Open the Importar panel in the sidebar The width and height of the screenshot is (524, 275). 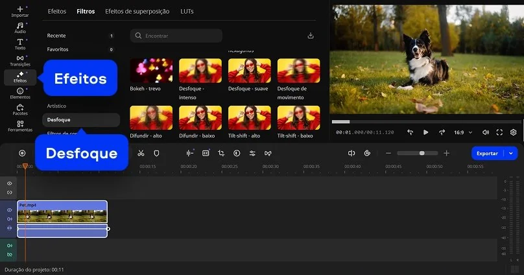(x=20, y=12)
